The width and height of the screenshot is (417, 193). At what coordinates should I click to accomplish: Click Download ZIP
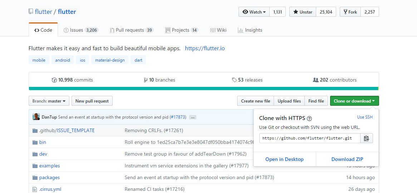tap(347, 159)
